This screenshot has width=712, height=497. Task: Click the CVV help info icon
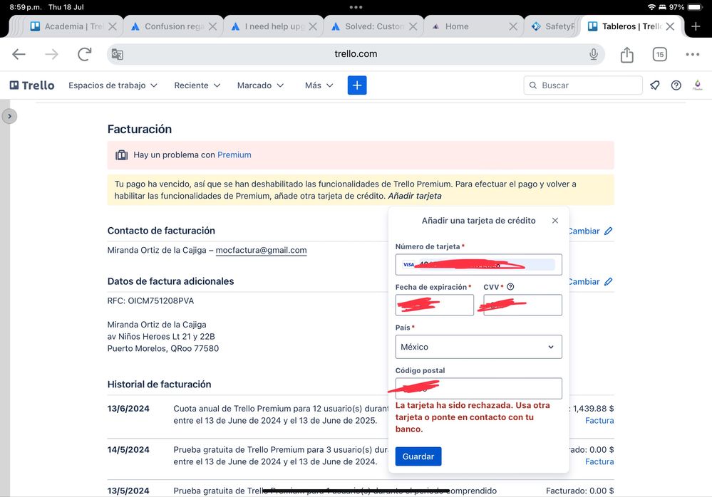tap(510, 286)
